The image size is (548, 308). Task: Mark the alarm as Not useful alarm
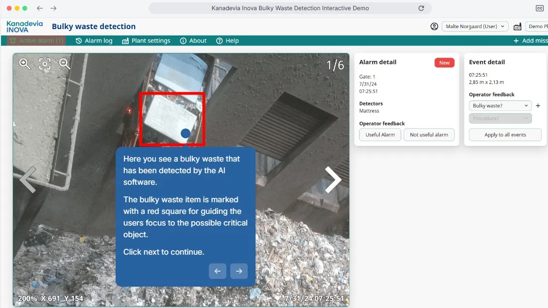[428, 134]
